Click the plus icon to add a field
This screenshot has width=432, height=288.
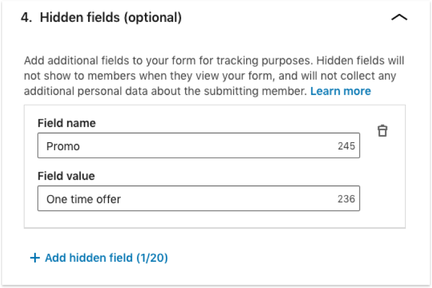[35, 258]
